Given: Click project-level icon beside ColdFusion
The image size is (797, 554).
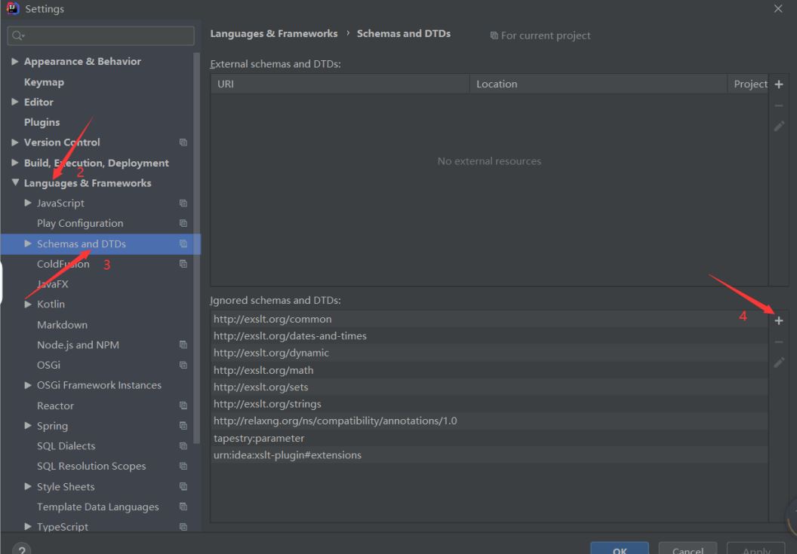Looking at the screenshot, I should [x=183, y=264].
